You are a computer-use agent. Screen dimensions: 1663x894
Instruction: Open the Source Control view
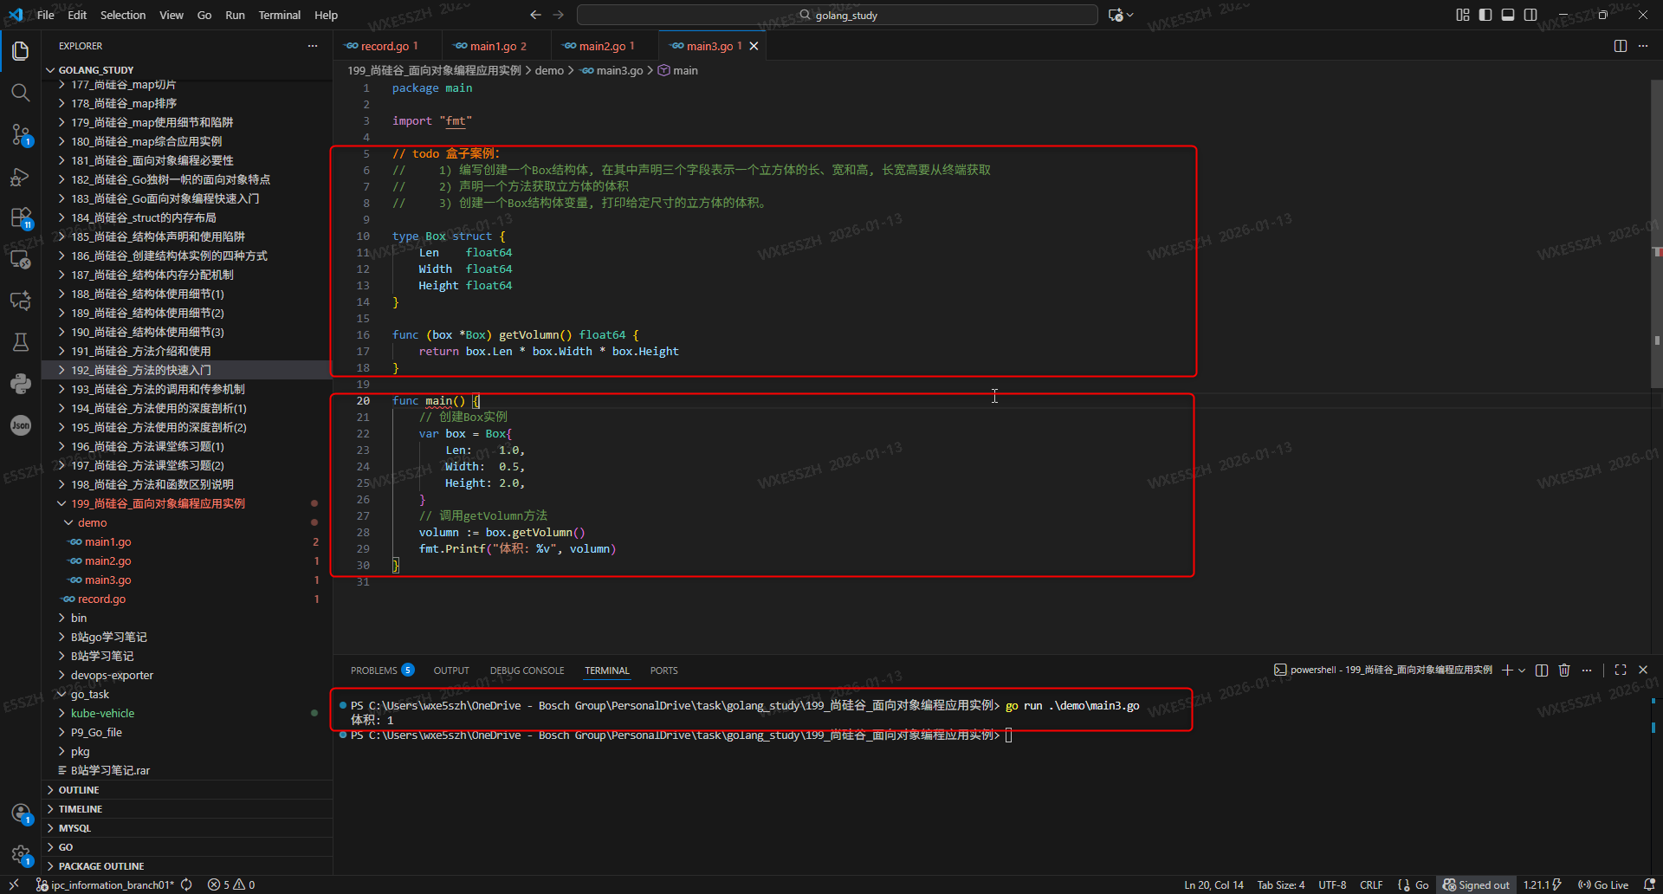pyautogui.click(x=21, y=134)
